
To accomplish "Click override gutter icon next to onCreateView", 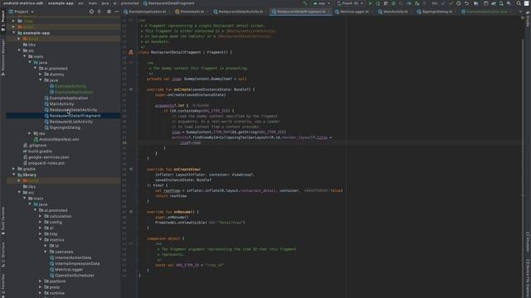I will (x=131, y=169).
